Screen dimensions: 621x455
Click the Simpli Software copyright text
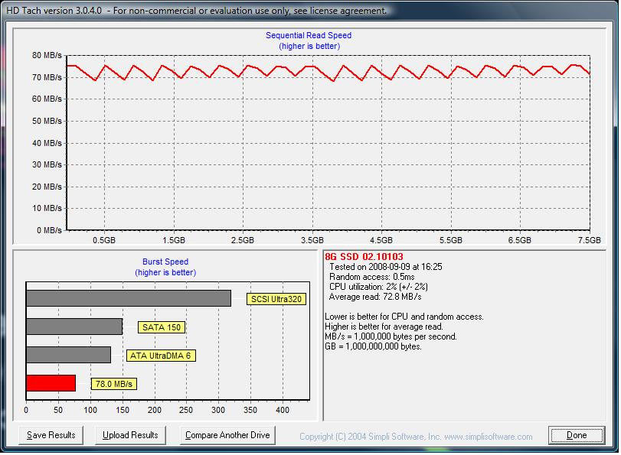point(416,437)
